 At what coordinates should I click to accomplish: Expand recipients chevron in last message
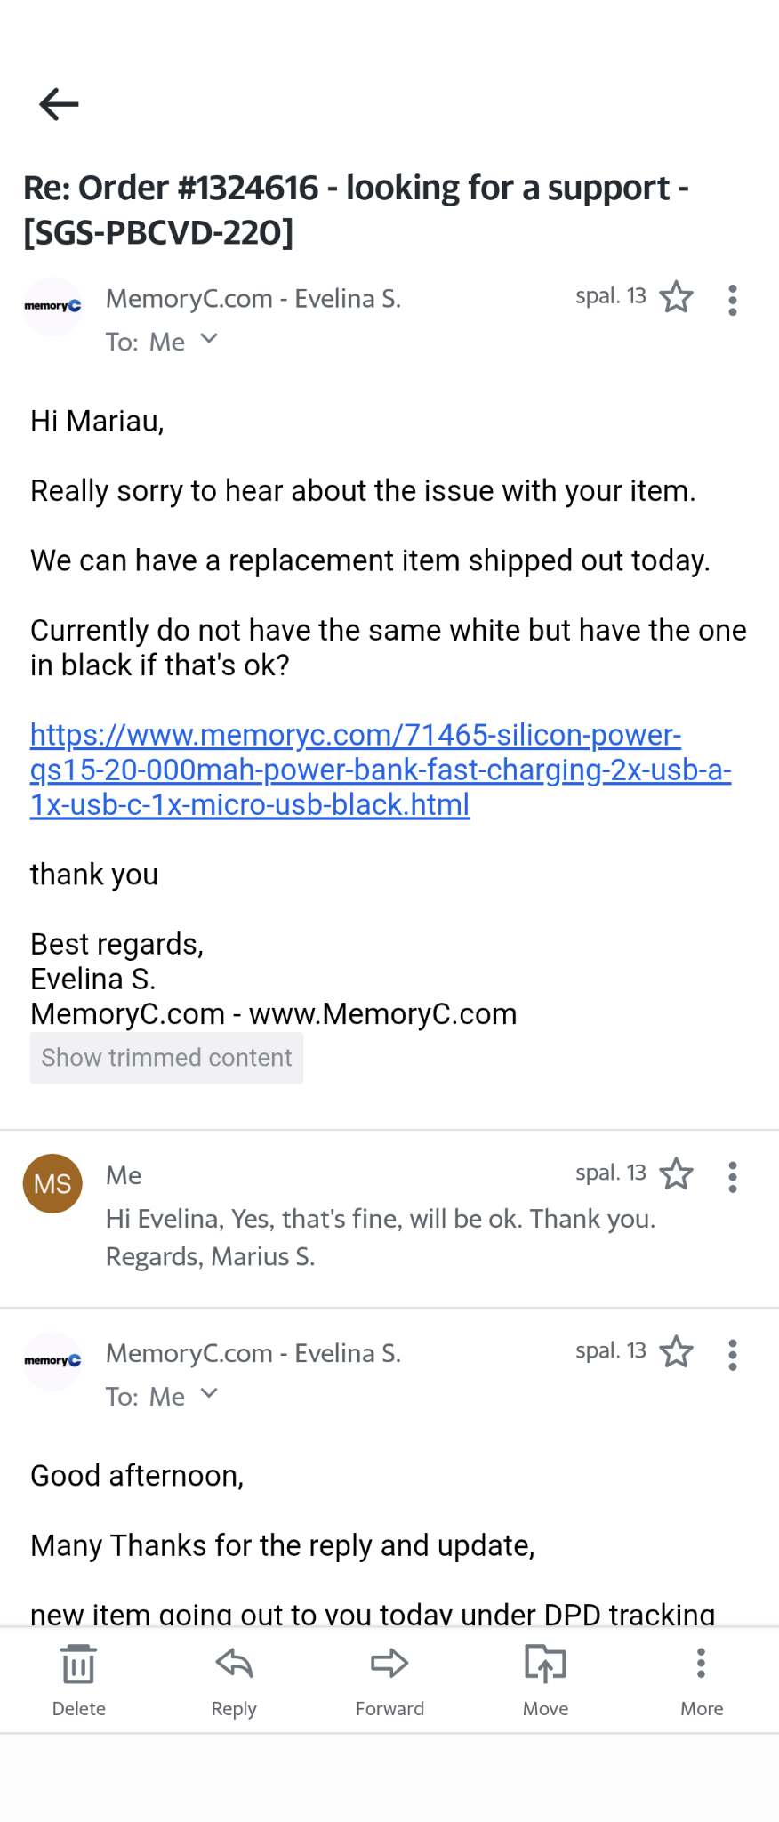coord(209,1393)
